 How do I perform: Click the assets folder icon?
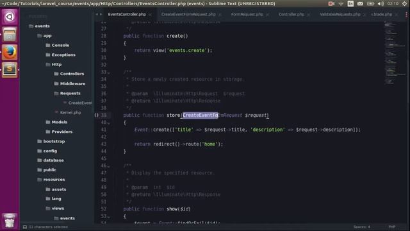[48, 189]
